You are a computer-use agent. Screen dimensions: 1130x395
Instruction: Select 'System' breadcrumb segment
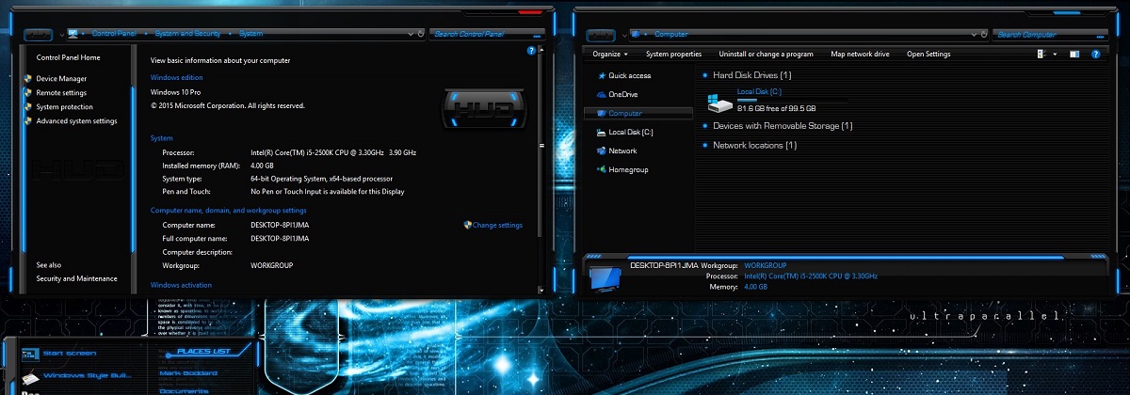tap(250, 34)
